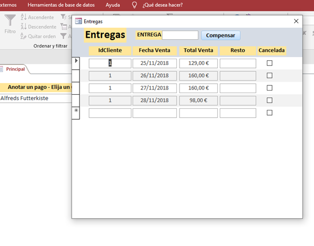This screenshot has width=314, height=246.
Task: Switch to the Principal form tab
Action: click(x=15, y=69)
